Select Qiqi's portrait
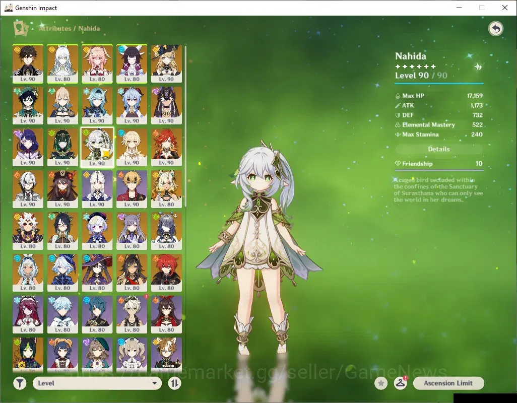Image resolution: width=517 pixels, height=403 pixels. tap(97, 231)
